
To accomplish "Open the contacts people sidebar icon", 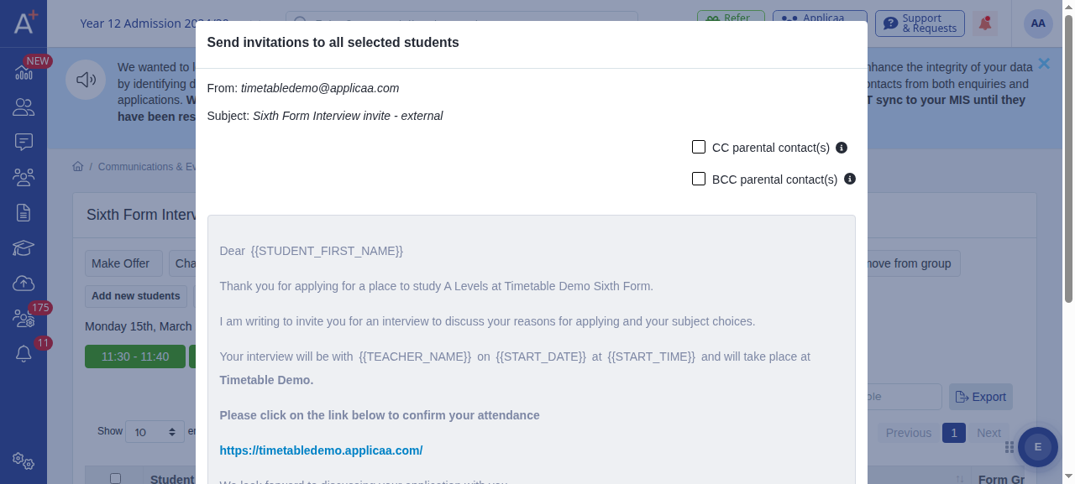I will coord(24,107).
